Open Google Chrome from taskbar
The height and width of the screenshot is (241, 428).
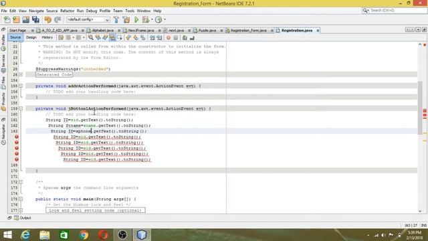click(x=84, y=235)
